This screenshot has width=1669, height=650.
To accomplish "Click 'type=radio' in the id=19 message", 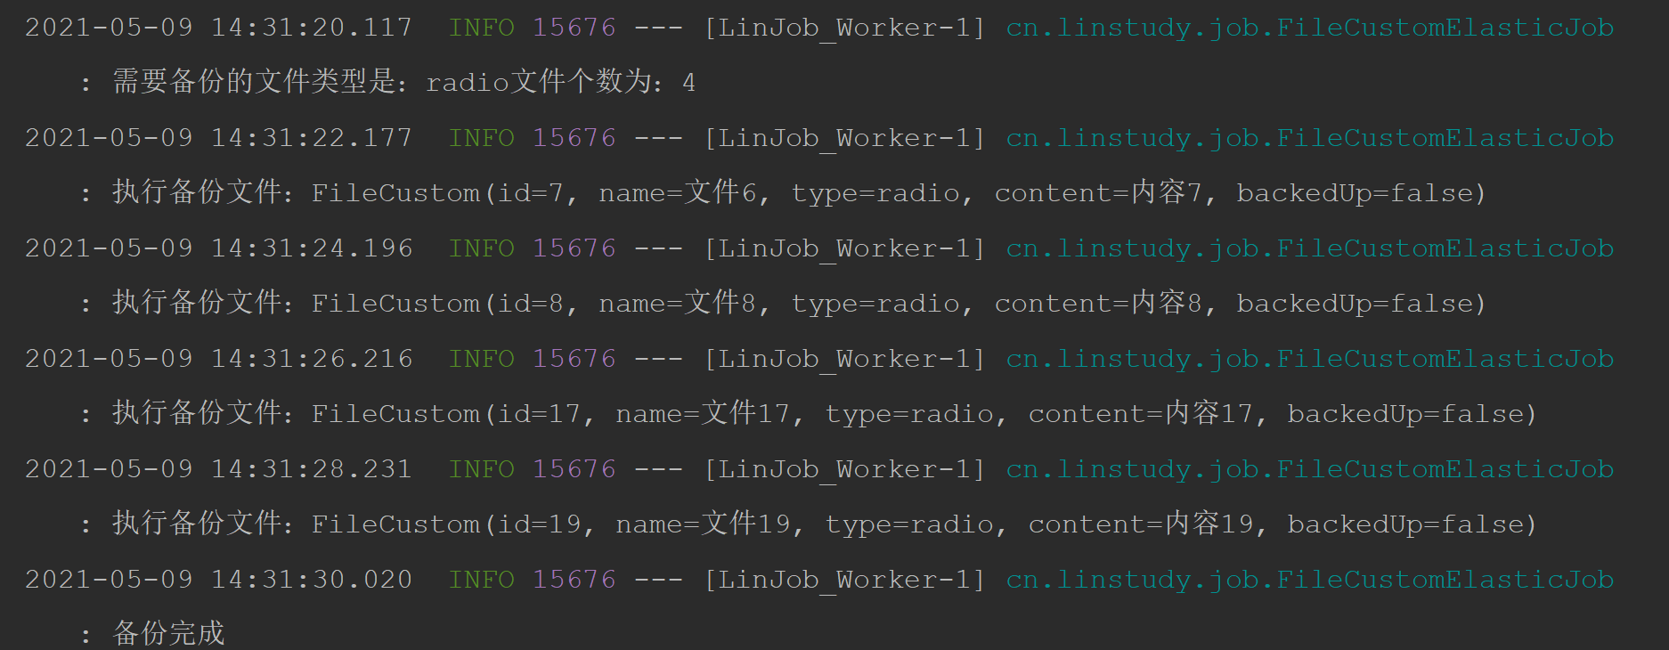I will [909, 524].
